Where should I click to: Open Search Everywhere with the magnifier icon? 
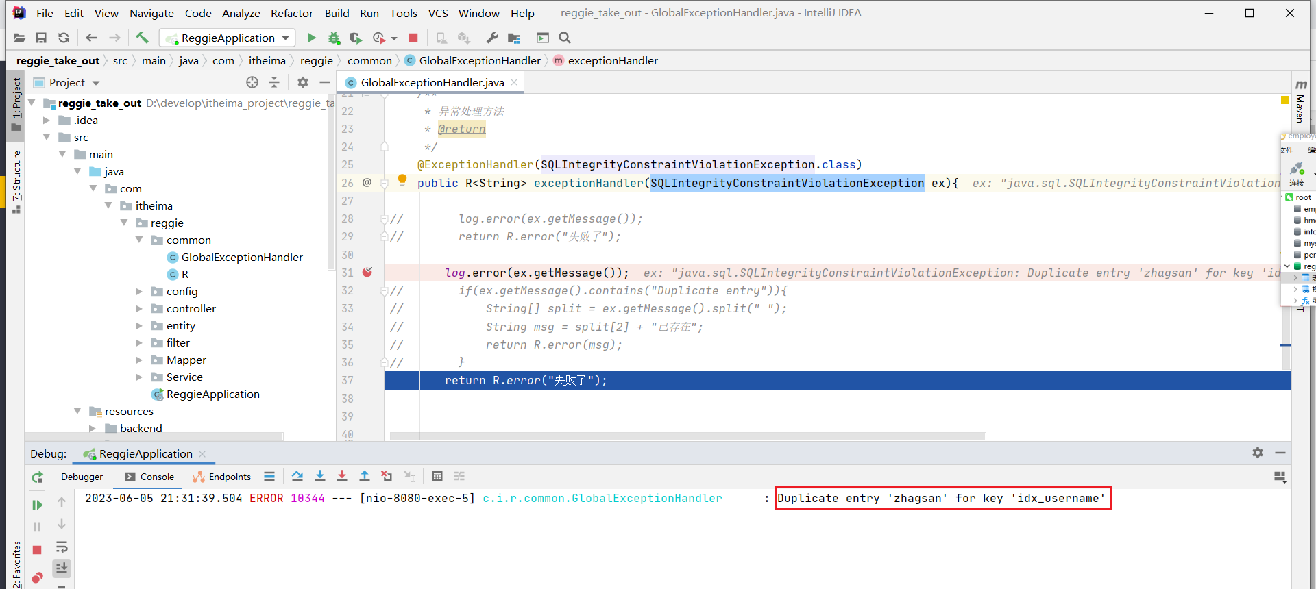click(x=565, y=38)
